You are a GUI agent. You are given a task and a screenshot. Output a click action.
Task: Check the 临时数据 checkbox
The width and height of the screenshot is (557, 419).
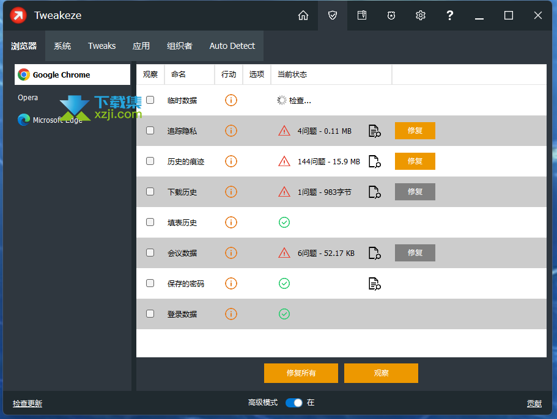(x=150, y=100)
